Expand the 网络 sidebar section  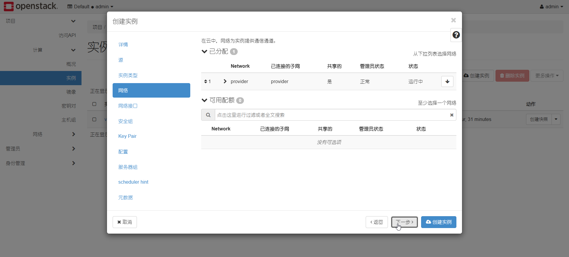click(41, 134)
